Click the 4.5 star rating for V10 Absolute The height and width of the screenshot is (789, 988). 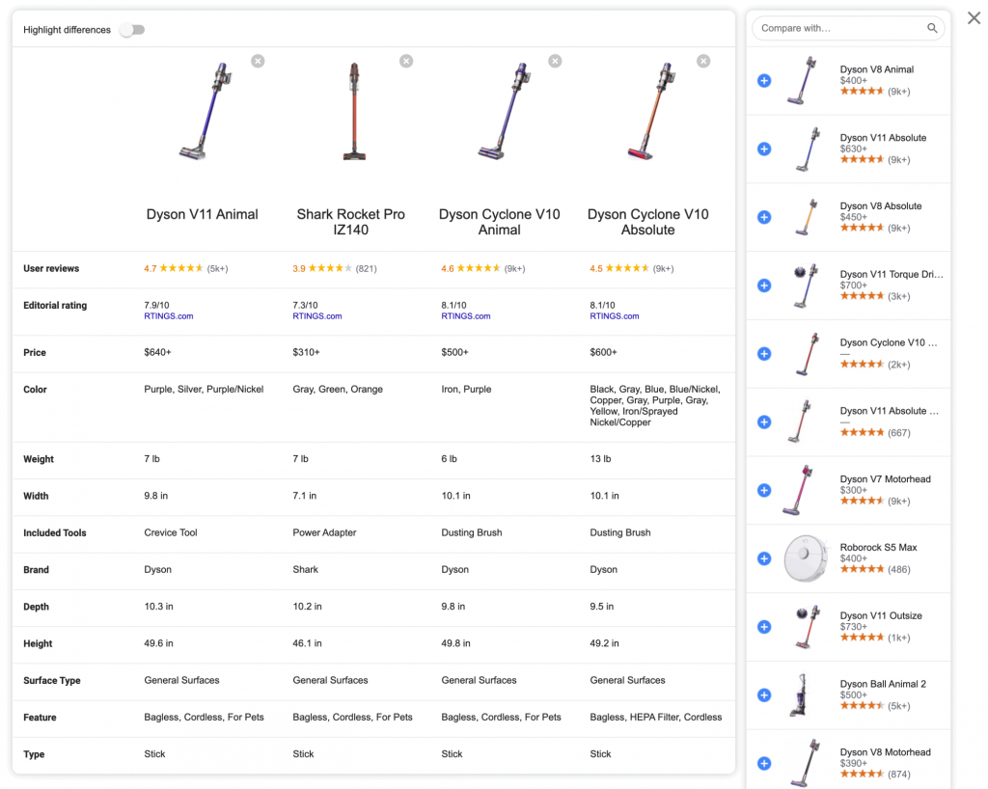(x=632, y=268)
